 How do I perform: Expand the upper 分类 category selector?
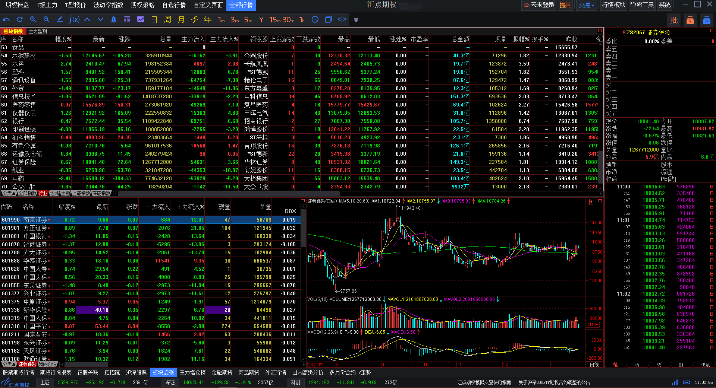point(9,193)
